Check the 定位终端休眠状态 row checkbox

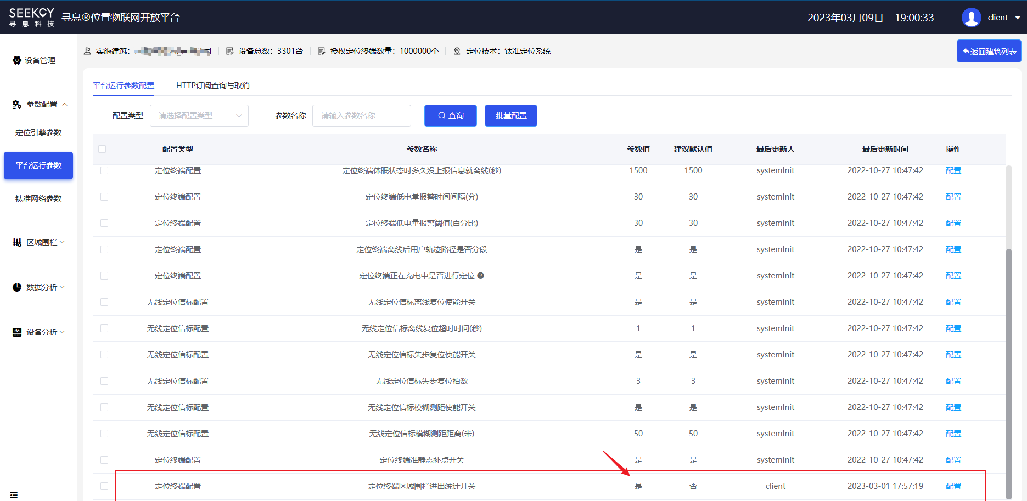click(104, 170)
